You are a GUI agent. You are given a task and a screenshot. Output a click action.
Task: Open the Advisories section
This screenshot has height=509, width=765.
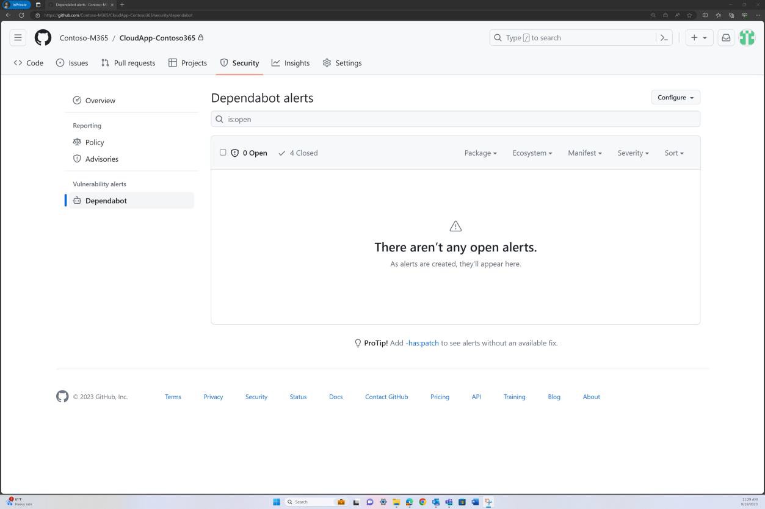point(101,159)
